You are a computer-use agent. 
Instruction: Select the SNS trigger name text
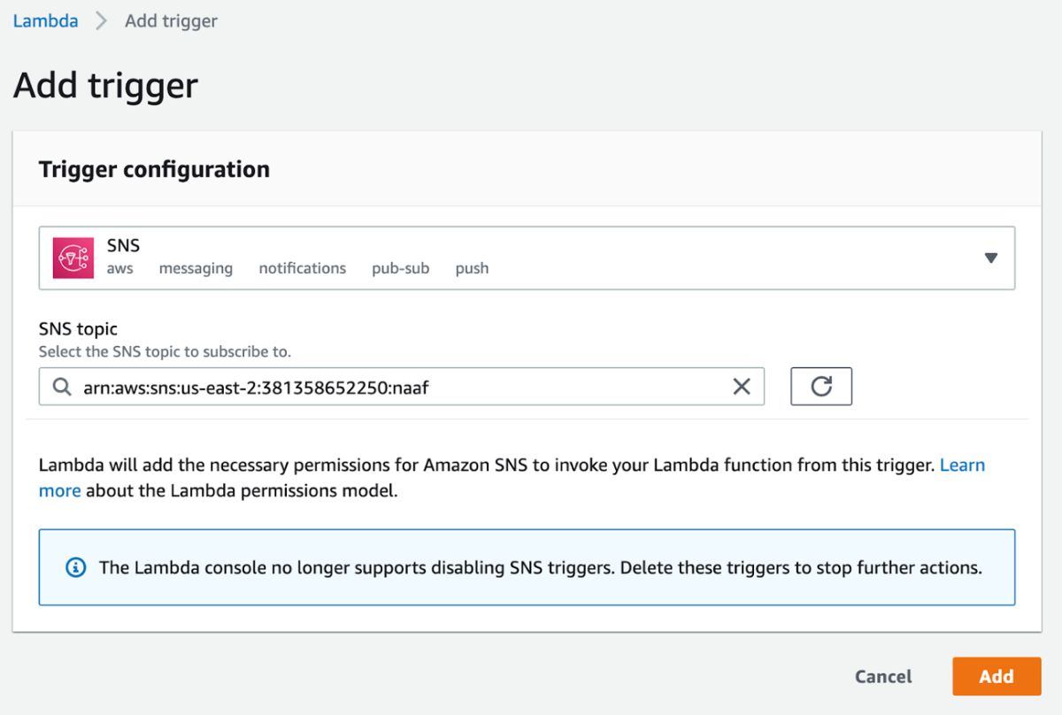123,246
